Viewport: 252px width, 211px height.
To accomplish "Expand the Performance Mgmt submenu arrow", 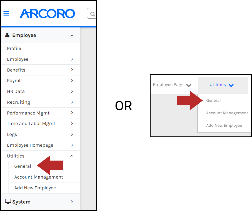I will pyautogui.click(x=72, y=113).
